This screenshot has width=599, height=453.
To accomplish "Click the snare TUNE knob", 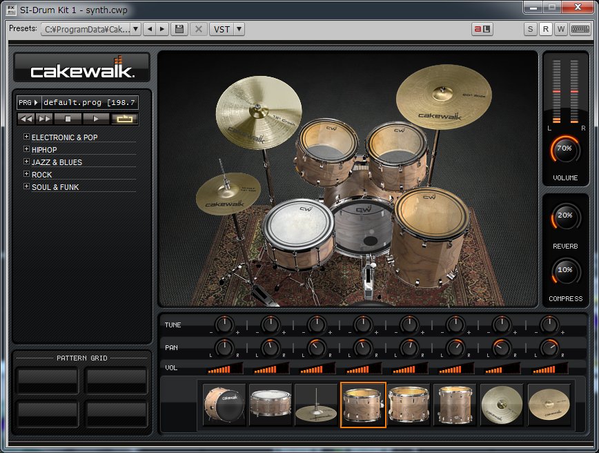I will click(271, 325).
